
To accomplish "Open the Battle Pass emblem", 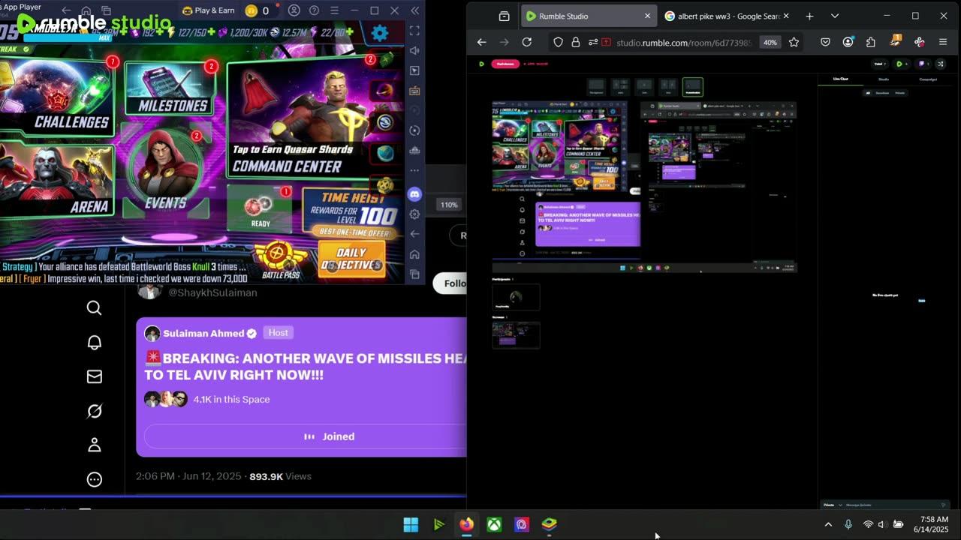I will (281, 261).
